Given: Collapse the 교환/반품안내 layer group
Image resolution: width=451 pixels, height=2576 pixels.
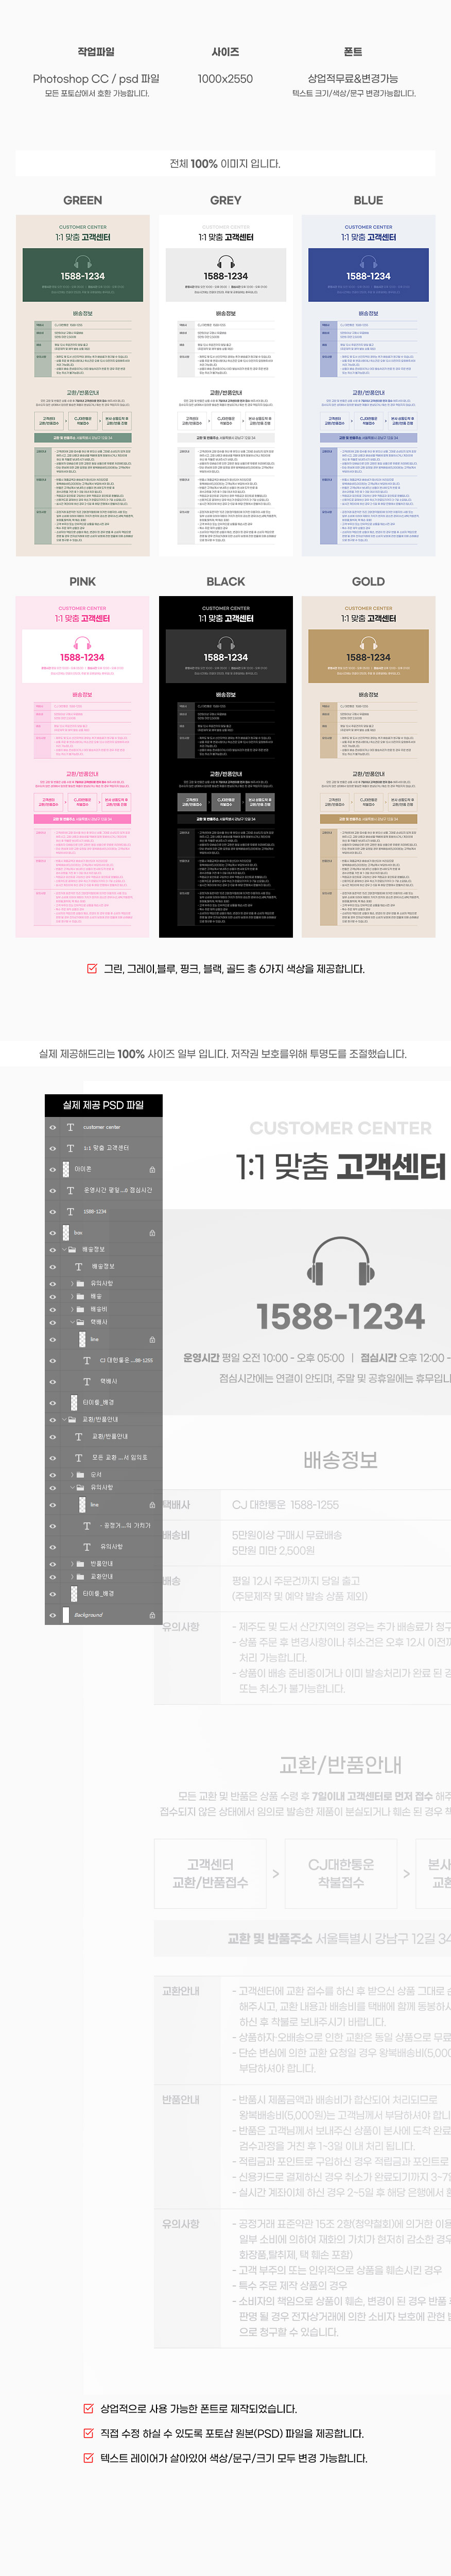Looking at the screenshot, I should point(64,1419).
